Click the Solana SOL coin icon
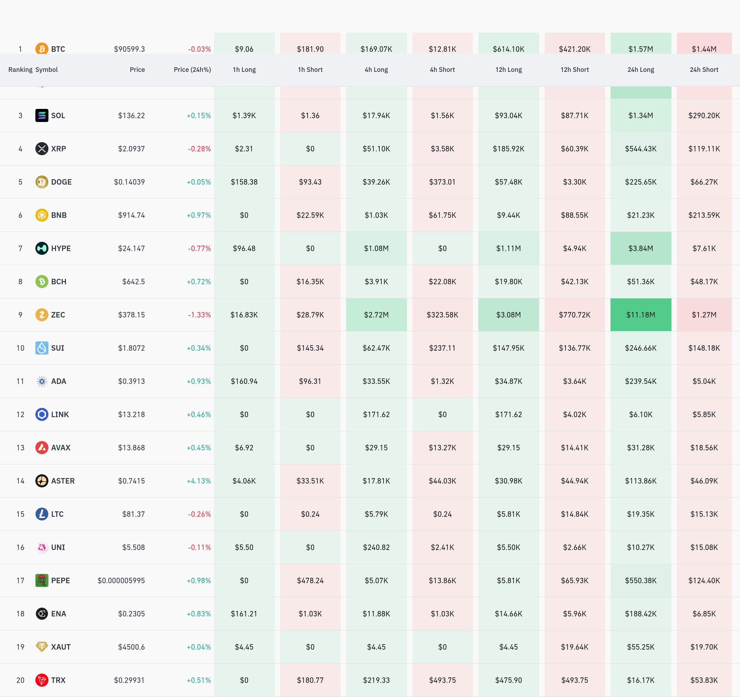This screenshot has height=697, width=740. pos(42,115)
